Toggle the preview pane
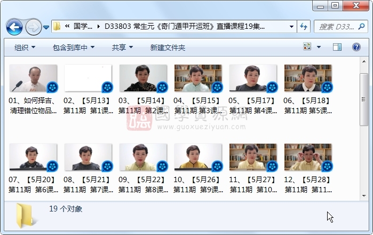Image resolution: width=373 pixels, height=235 pixels. [x=337, y=47]
